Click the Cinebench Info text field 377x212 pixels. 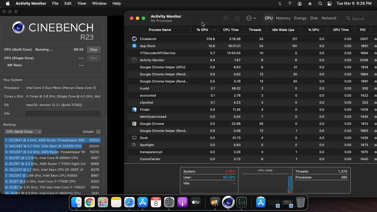tap(63, 113)
